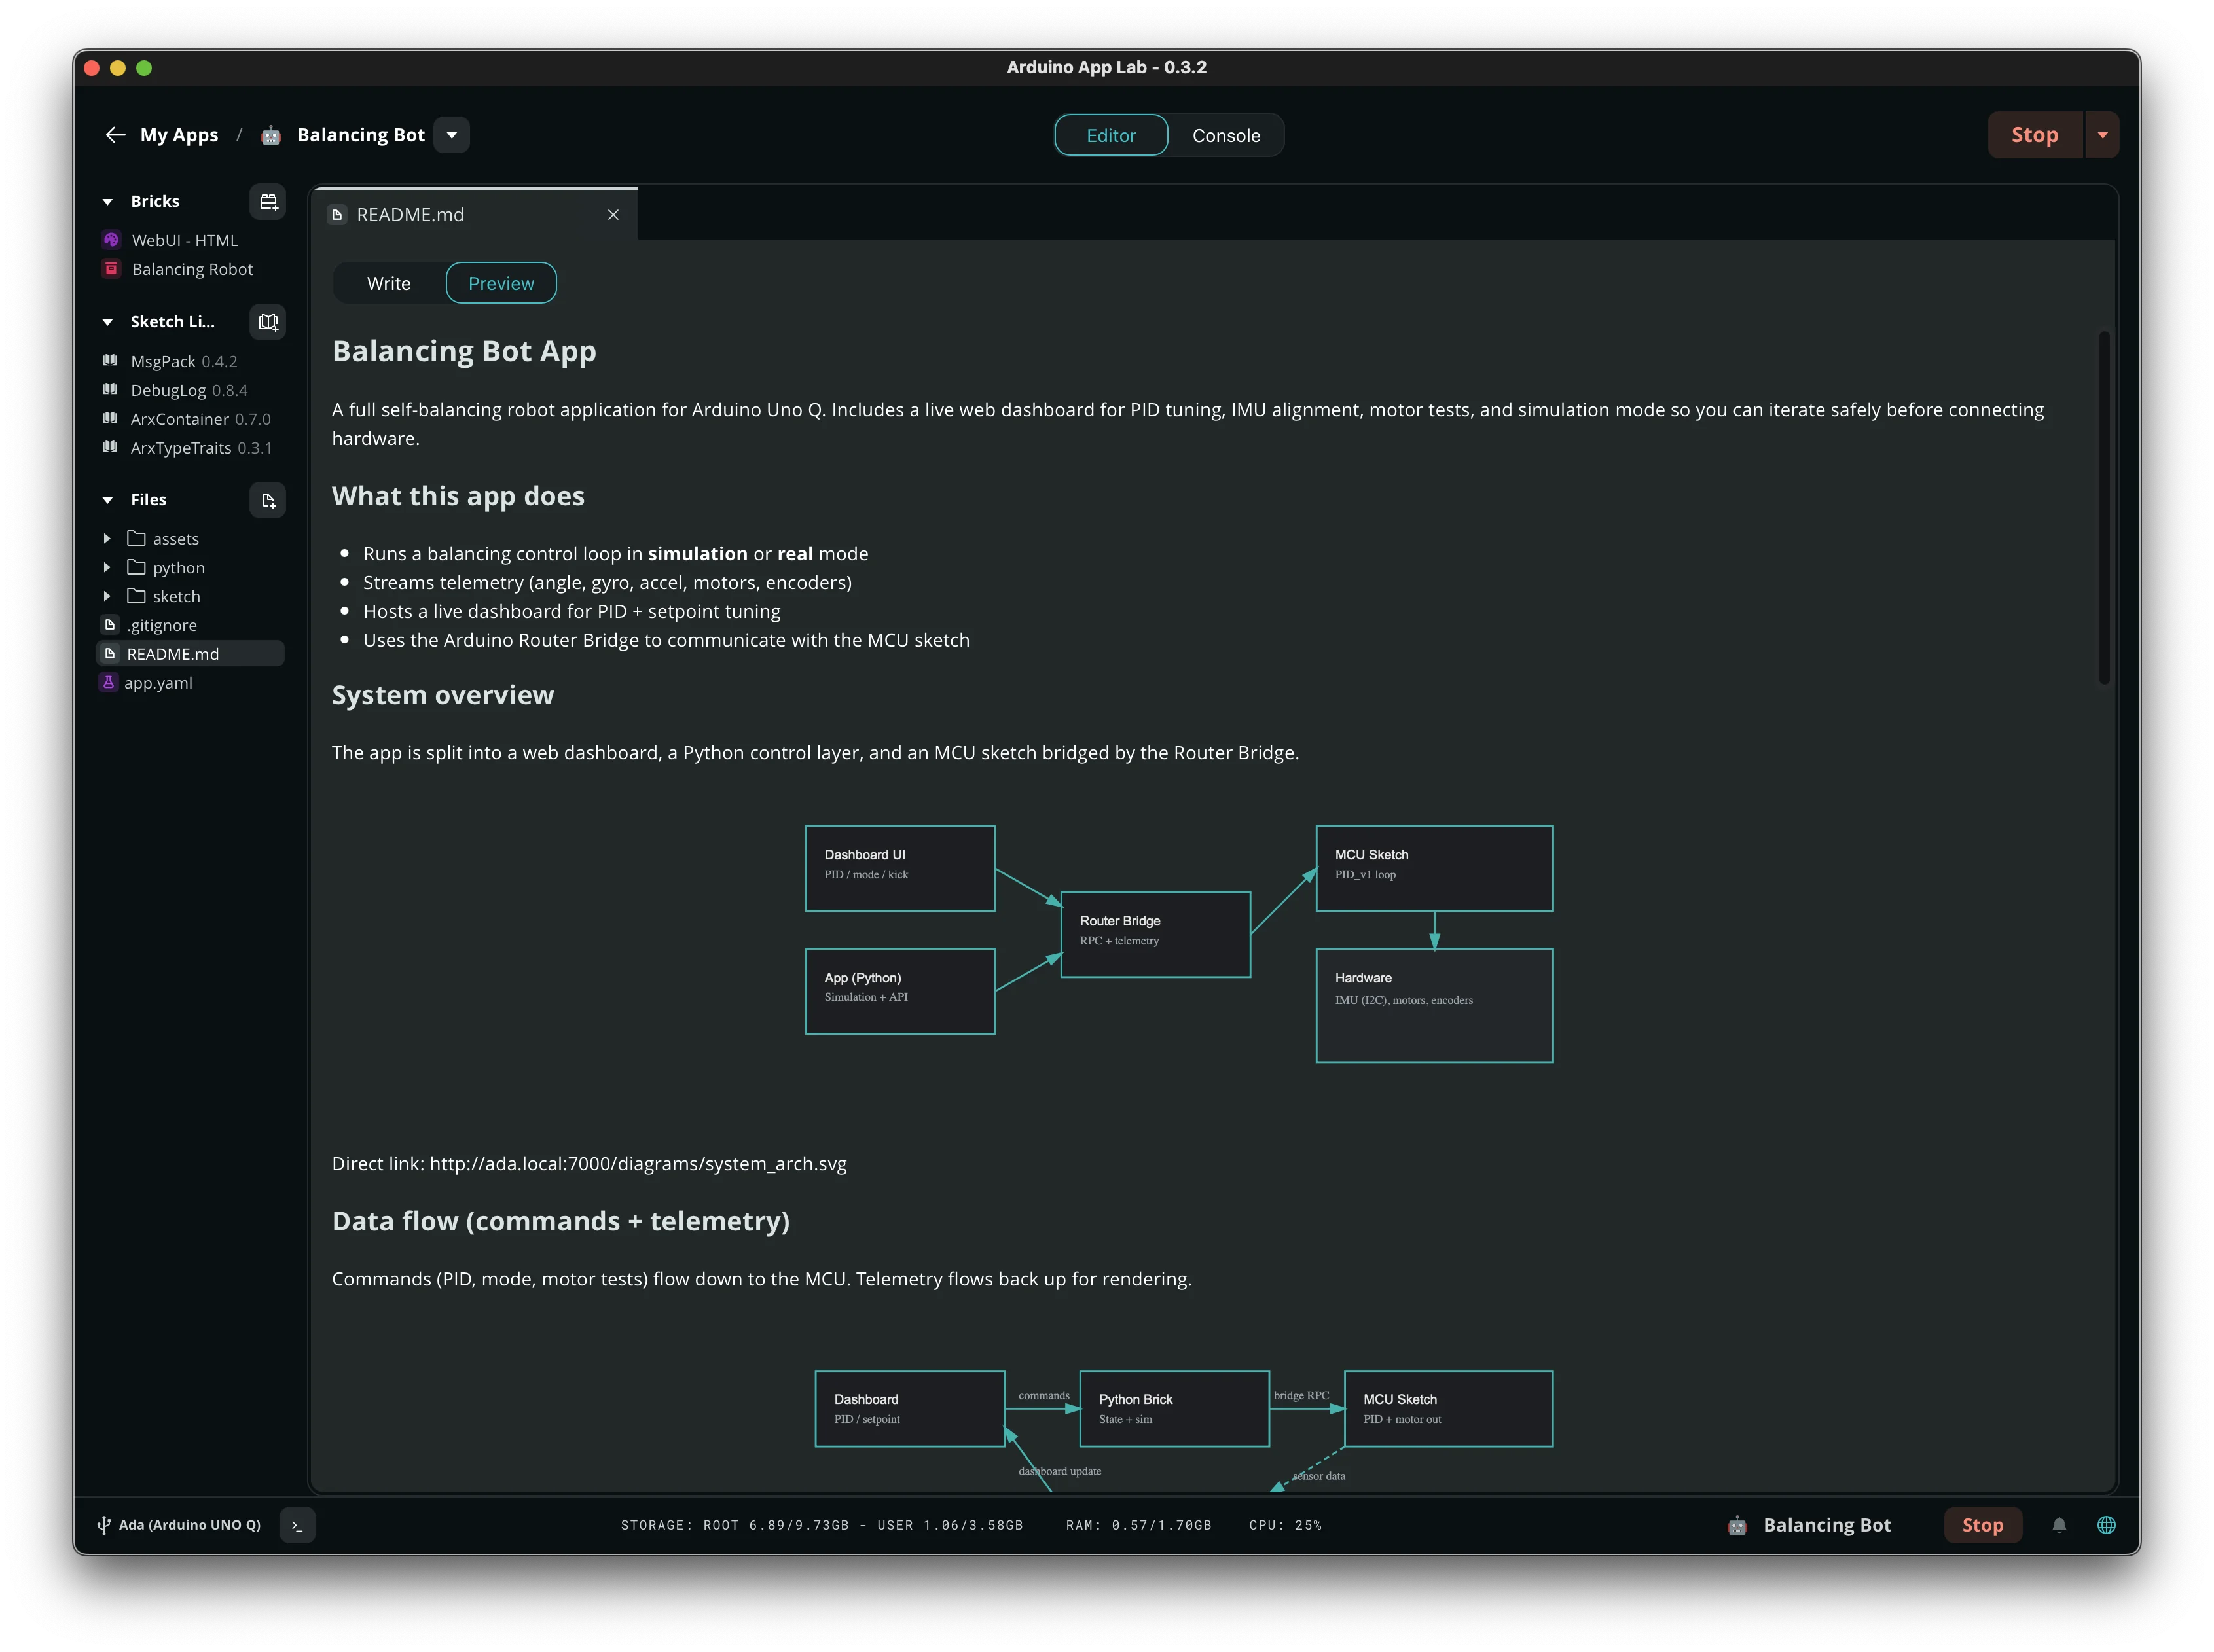Click the ArxContainer library icon

110,419
